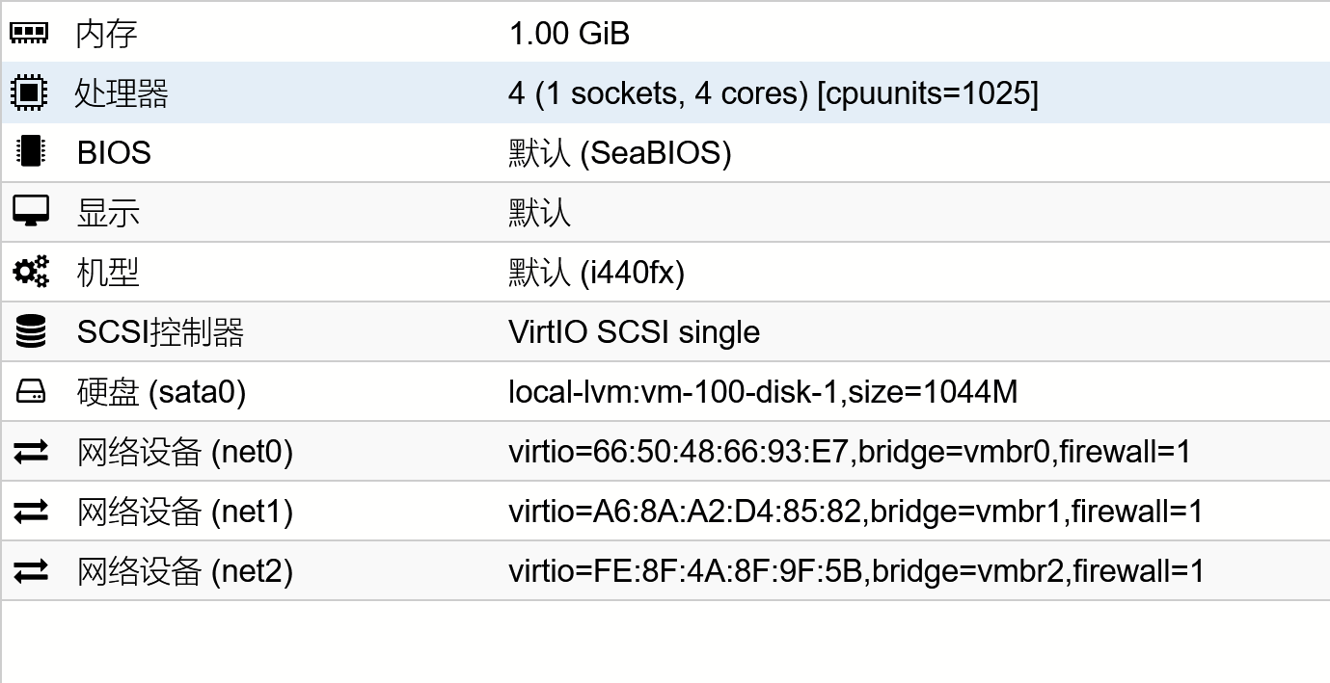Screen dimensions: 1330x683
Task: Click the net0 network exchange arrows icon
Action: point(30,451)
